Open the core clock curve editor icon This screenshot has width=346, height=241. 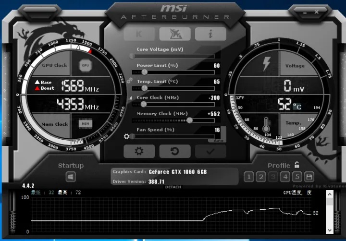(130, 98)
